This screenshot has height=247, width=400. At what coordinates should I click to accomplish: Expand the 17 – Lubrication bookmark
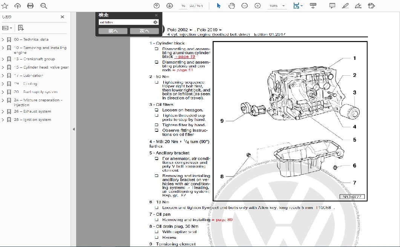point(3,75)
